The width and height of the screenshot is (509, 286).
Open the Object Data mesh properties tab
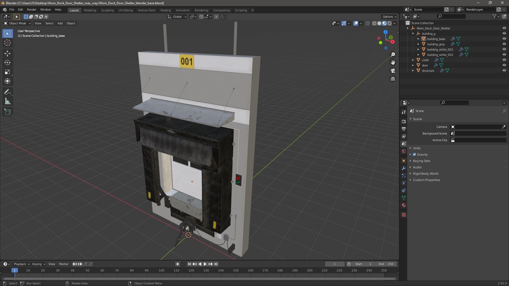pos(404,198)
